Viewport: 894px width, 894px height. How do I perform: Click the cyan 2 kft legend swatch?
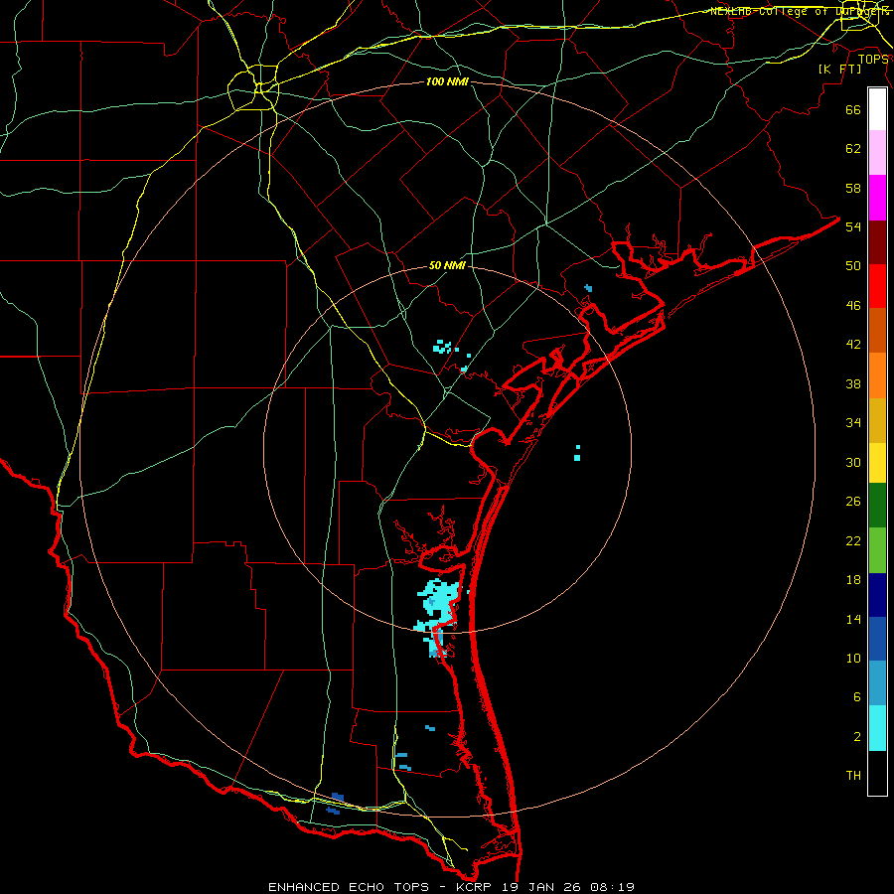tap(877, 728)
